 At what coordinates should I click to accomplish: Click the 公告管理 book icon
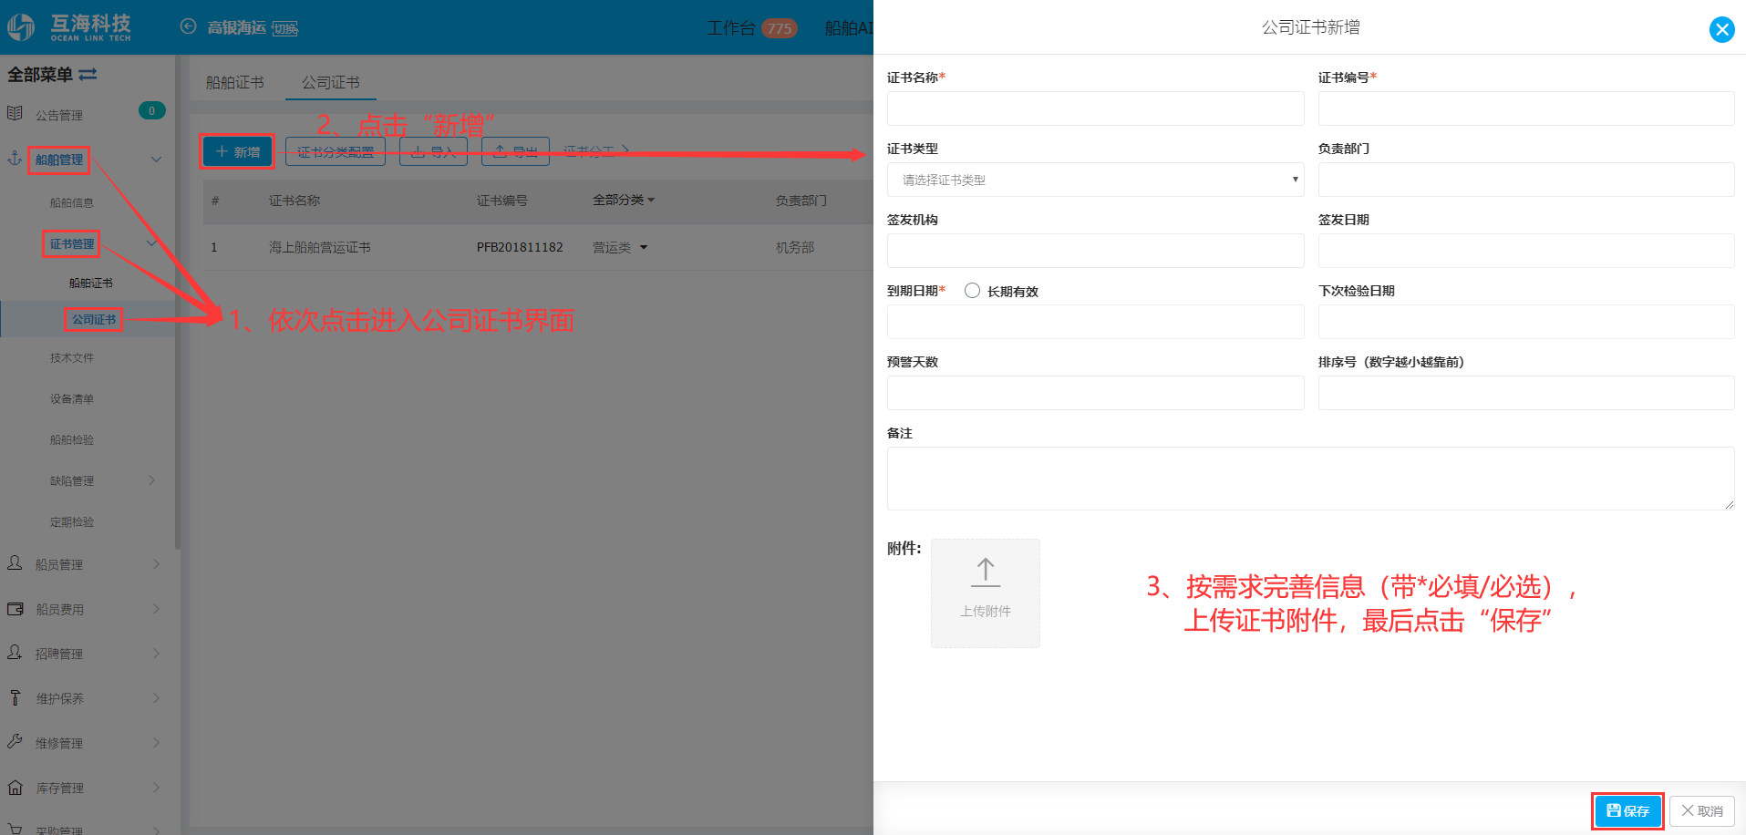[15, 114]
